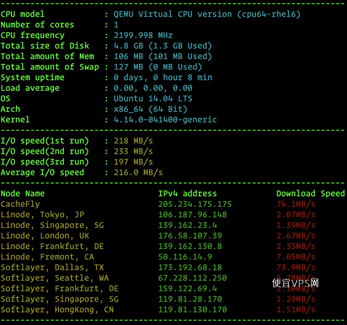This screenshot has height=325, width=347.
Task: Click the IPv4 address column header
Action: [187, 194]
